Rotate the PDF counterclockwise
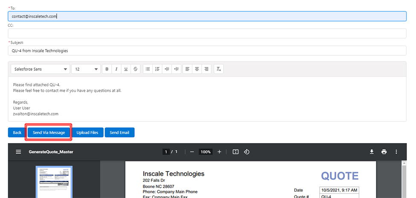 click(247, 152)
